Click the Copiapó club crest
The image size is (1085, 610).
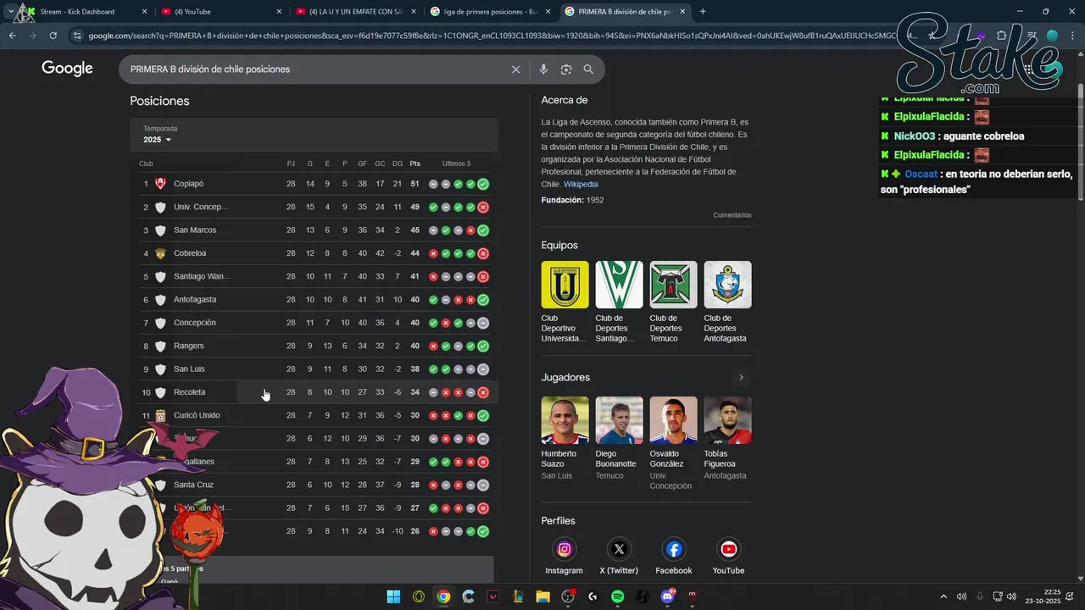click(160, 184)
